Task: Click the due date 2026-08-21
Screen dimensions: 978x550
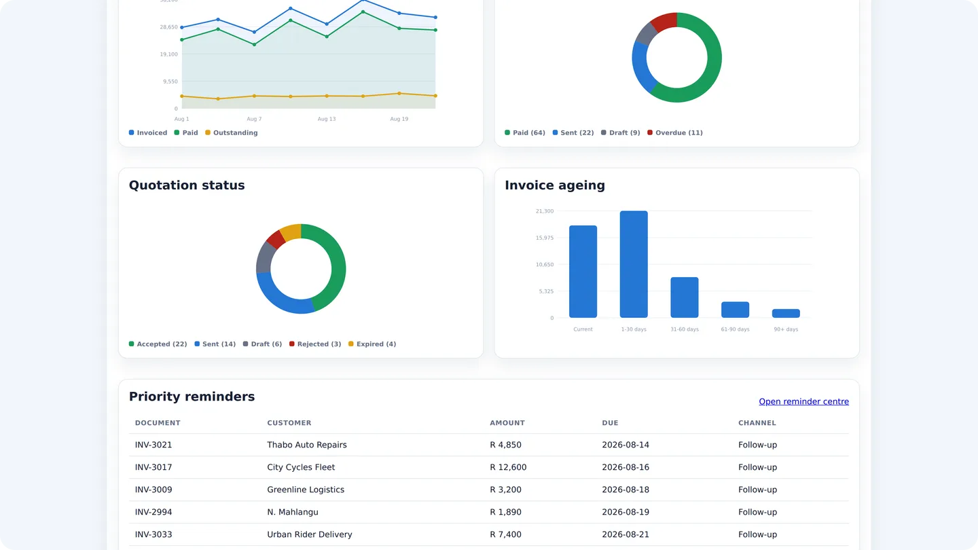Action: pyautogui.click(x=626, y=534)
